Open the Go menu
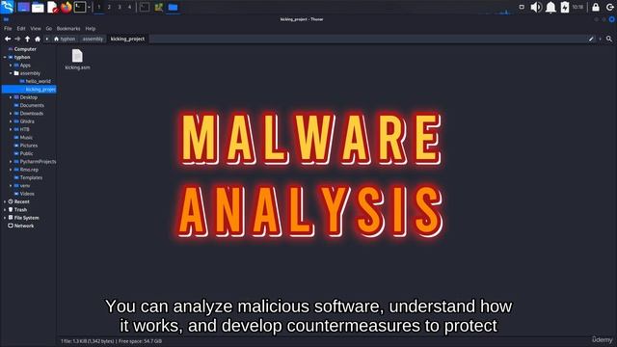617x347 pixels. [49, 28]
